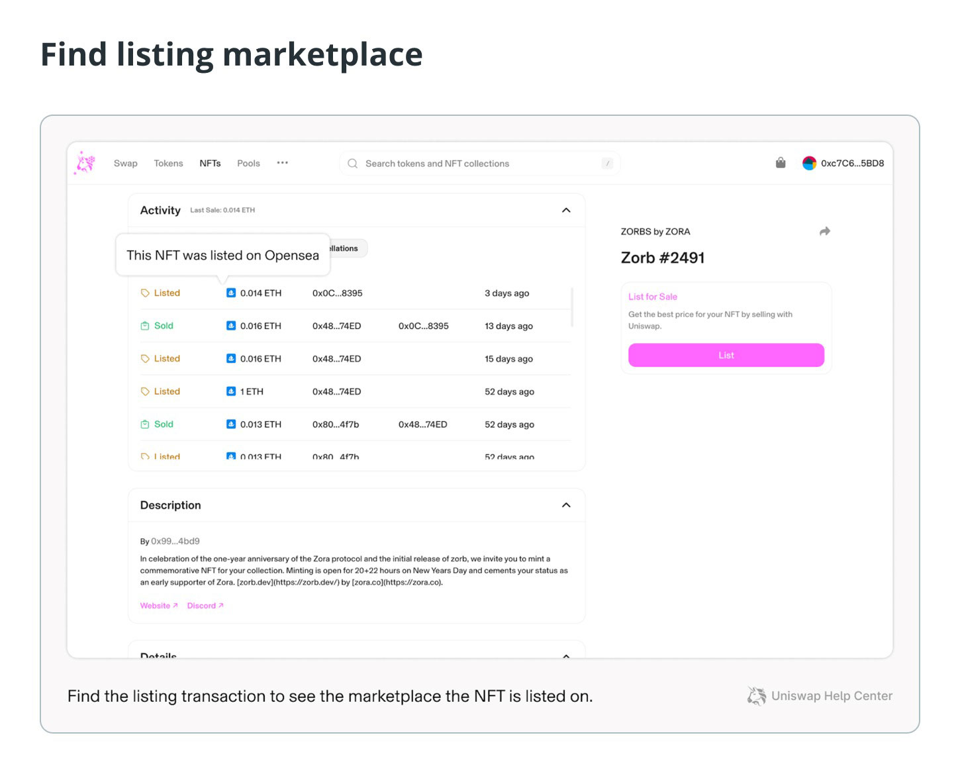Screen dimensions: 960x770
Task: Click the wallet avatar next to 0xc7C6...5BD8
Action: (x=809, y=163)
